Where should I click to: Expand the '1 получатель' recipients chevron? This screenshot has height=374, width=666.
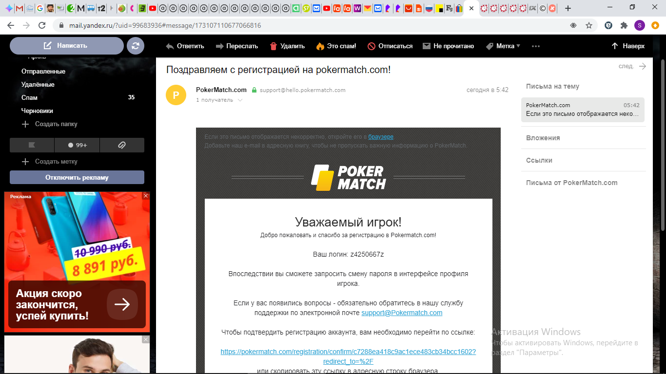(239, 100)
